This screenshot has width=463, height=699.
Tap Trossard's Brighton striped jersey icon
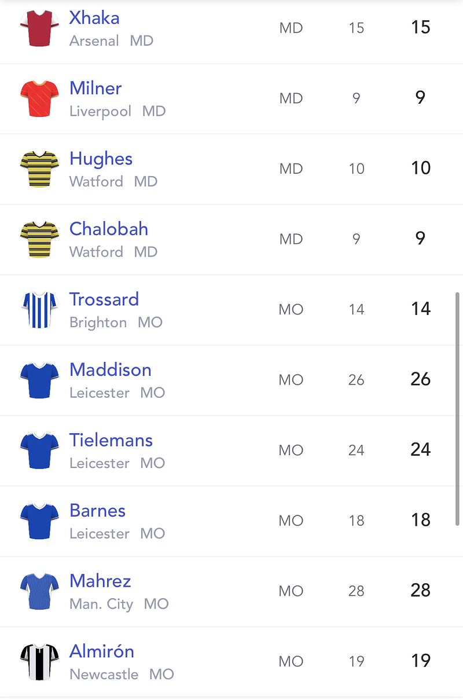pyautogui.click(x=39, y=310)
